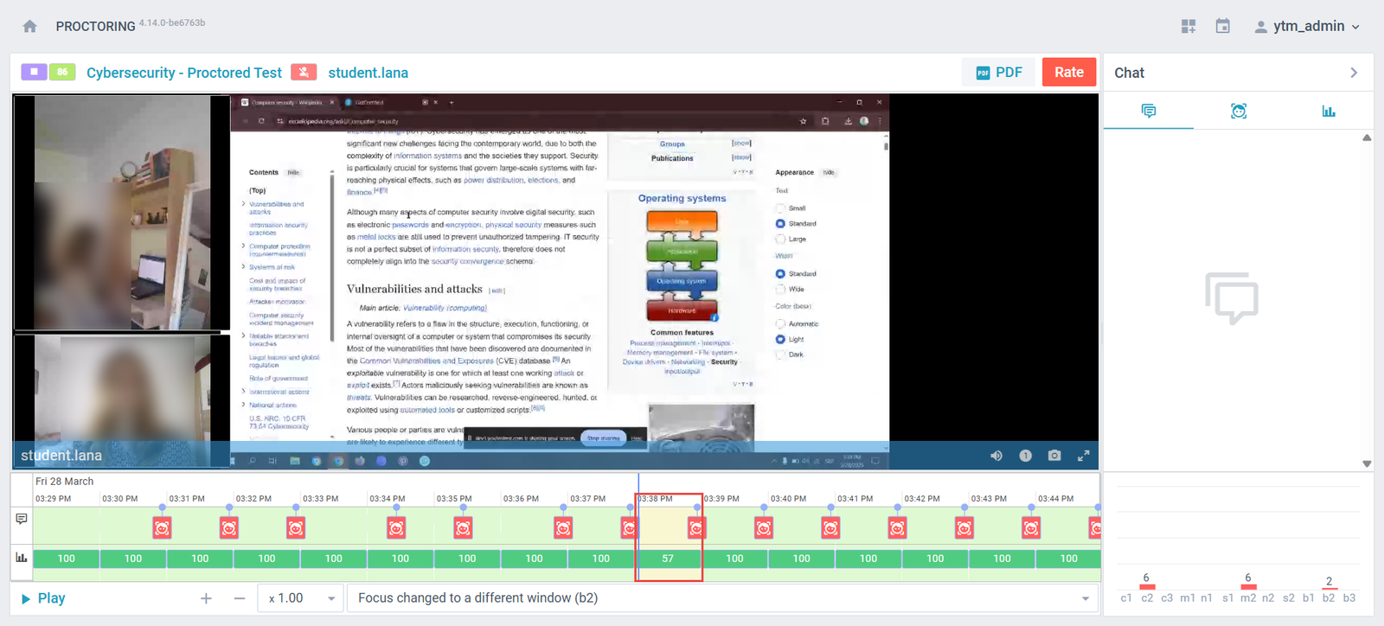Go to the home page icon
The image size is (1384, 626).
click(x=29, y=26)
